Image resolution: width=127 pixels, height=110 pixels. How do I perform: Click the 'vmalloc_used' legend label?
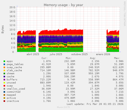pyautogui.click(x=16, y=89)
